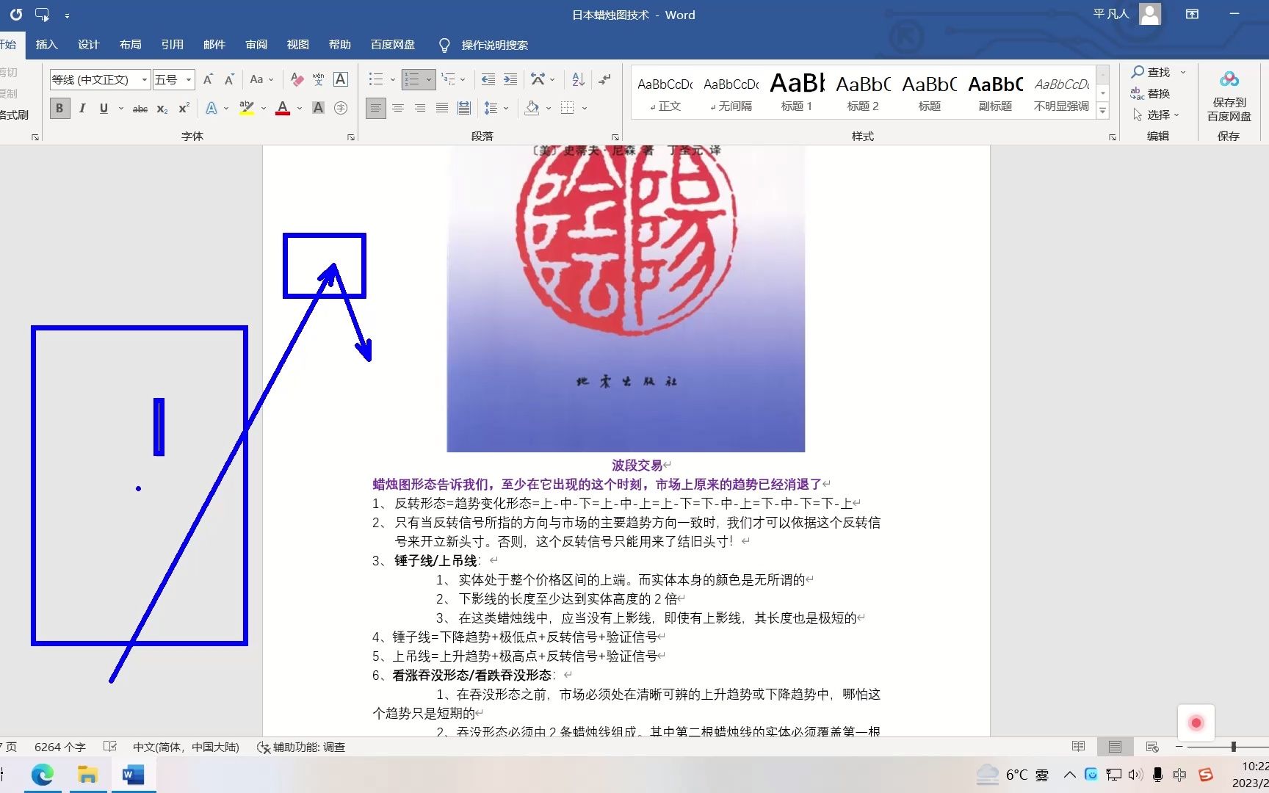Select center paragraph alignment
Viewport: 1269px width, 793px height.
tap(398, 108)
